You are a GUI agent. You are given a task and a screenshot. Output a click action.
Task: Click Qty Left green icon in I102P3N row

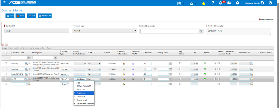point(205,63)
